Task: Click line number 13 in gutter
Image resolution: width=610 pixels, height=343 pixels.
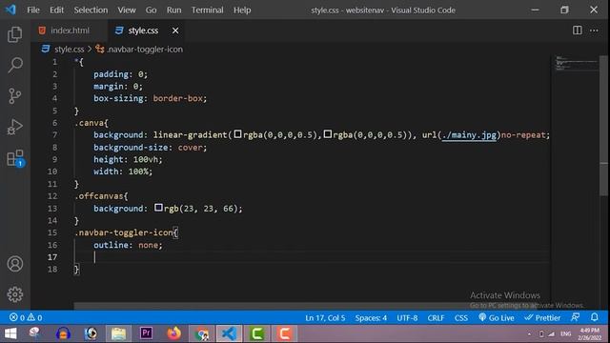Action: 52,209
